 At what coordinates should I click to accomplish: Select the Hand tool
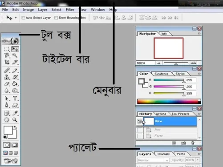7,119
